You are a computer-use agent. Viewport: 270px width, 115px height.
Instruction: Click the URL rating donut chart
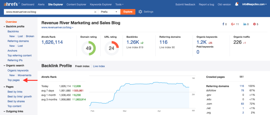coord(112,48)
